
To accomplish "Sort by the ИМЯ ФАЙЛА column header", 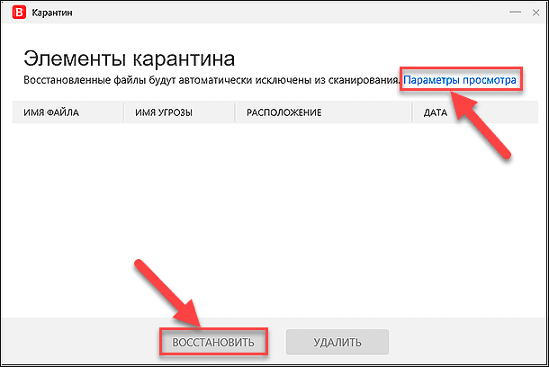I will point(67,112).
